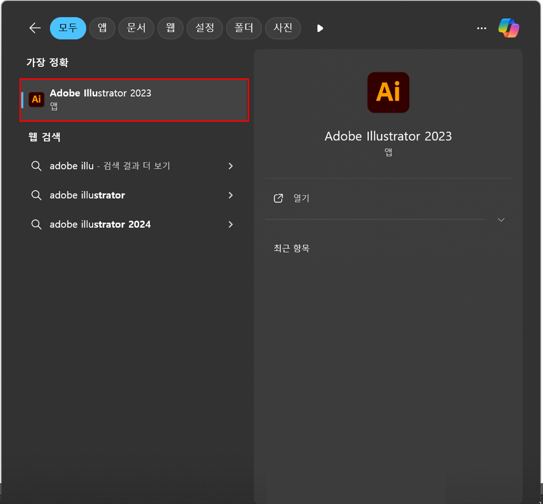Switch to the 폴더 filter tab

(244, 28)
